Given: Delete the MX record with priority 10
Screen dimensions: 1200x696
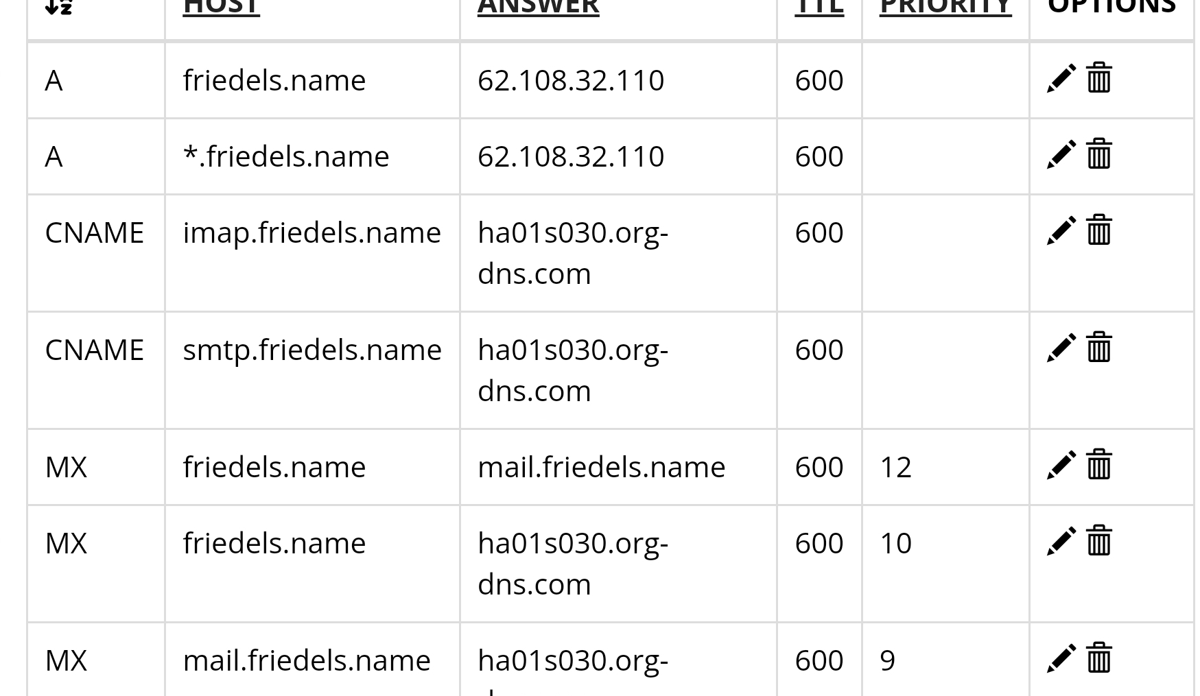Looking at the screenshot, I should coord(1099,540).
